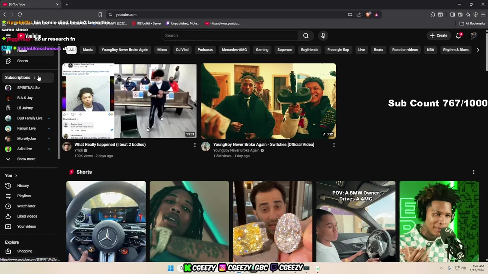Open a new browser tab with plus

click(x=67, y=4)
